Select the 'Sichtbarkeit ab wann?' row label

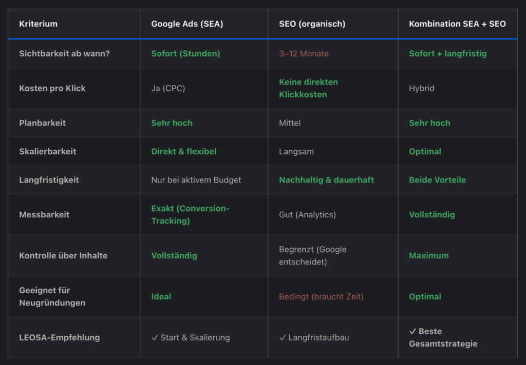pyautogui.click(x=64, y=54)
